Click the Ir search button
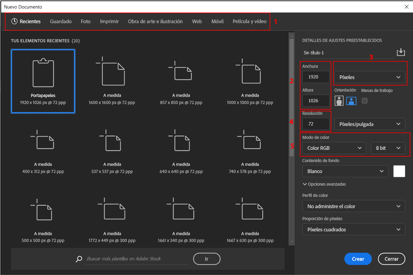 click(x=207, y=259)
